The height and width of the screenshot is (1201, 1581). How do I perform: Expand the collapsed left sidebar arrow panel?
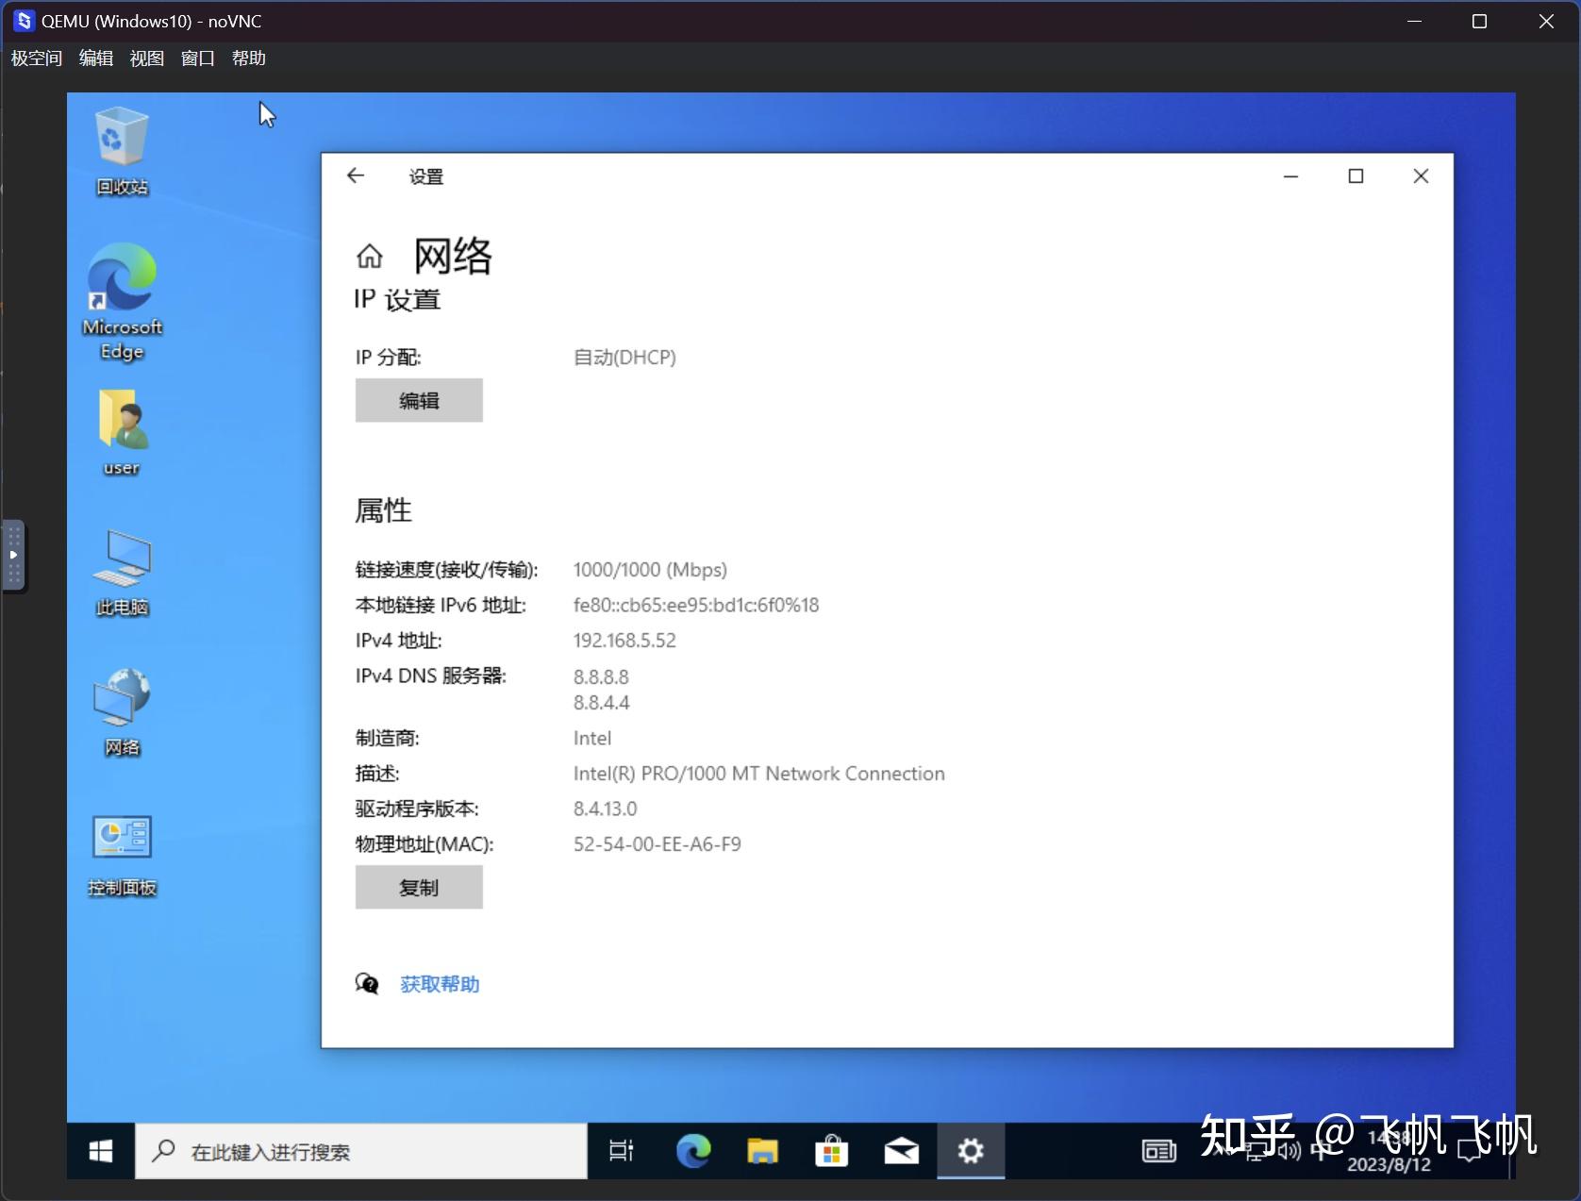13,556
